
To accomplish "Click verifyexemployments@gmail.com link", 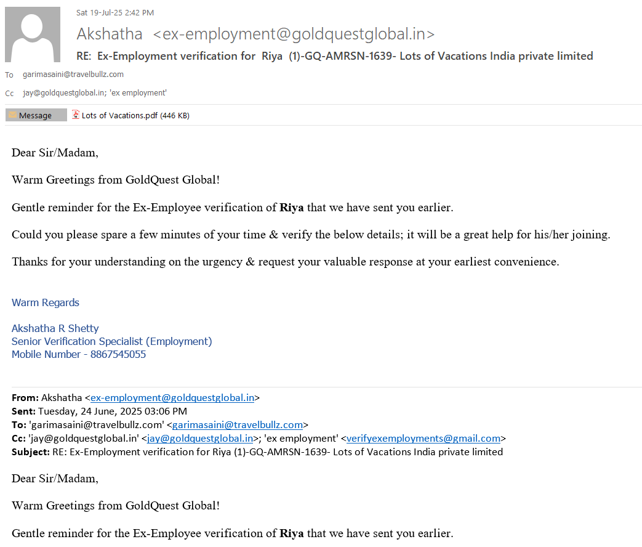I will 423,439.
